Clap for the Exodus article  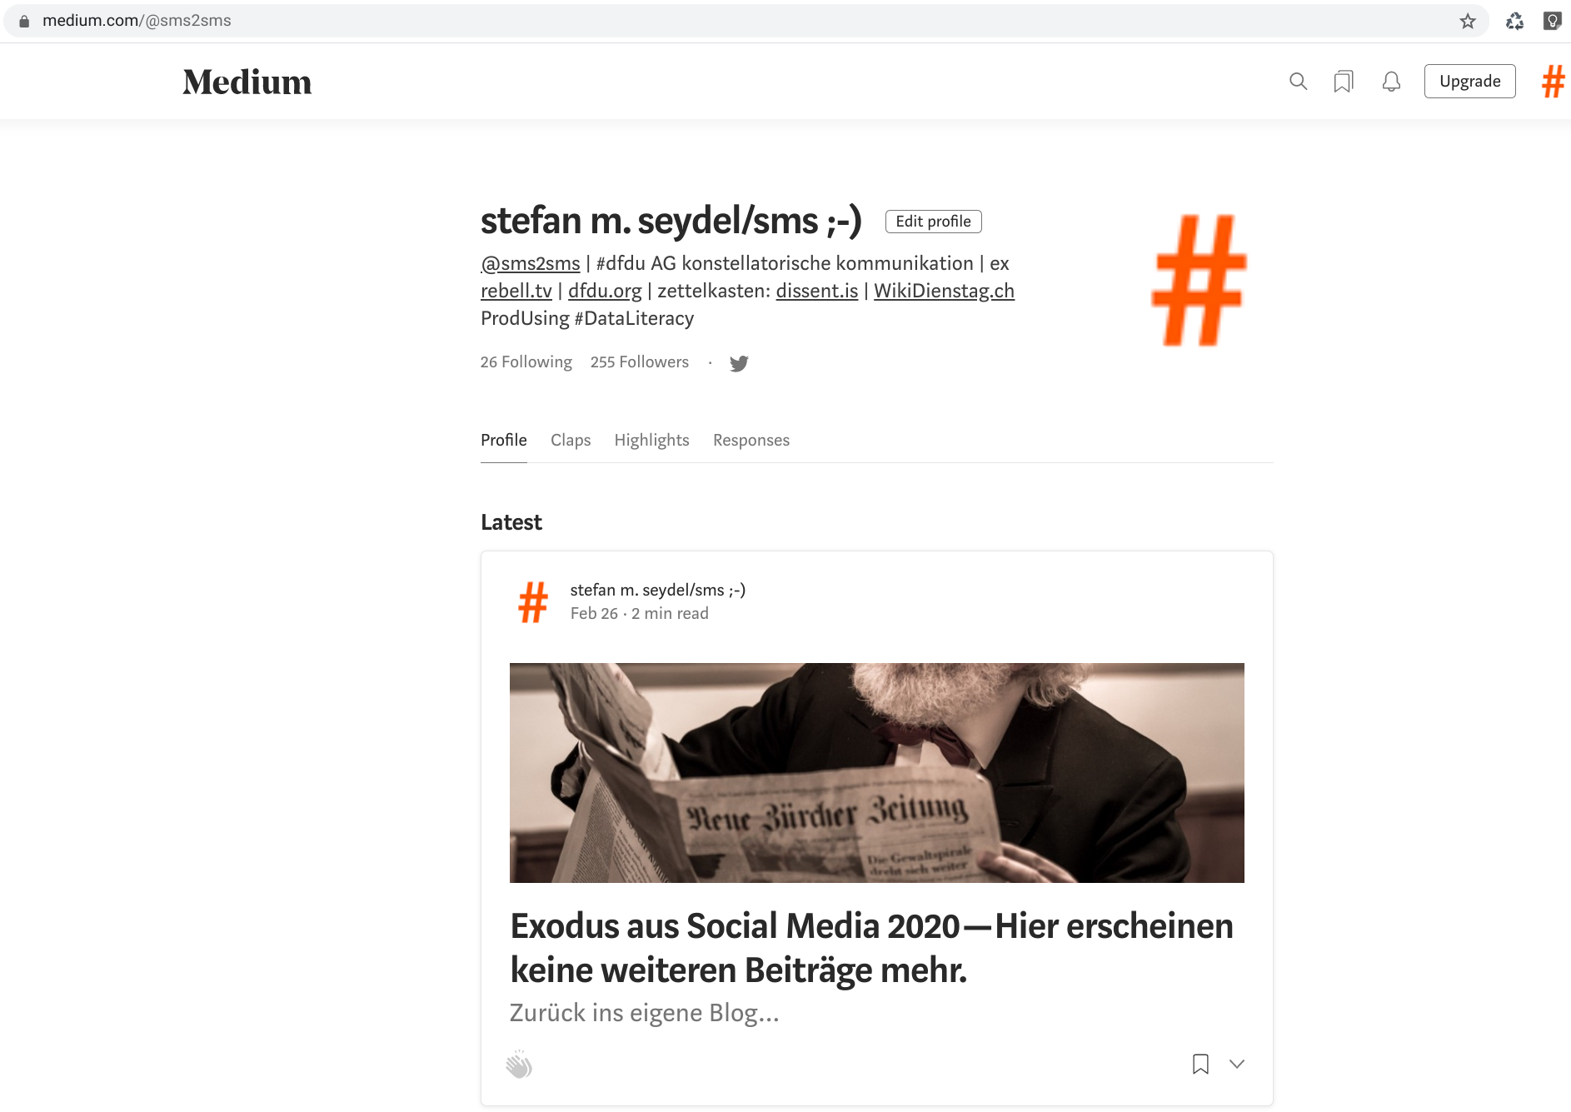coord(519,1064)
